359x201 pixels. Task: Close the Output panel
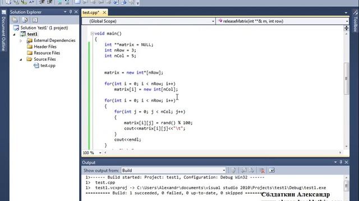coord(346,162)
